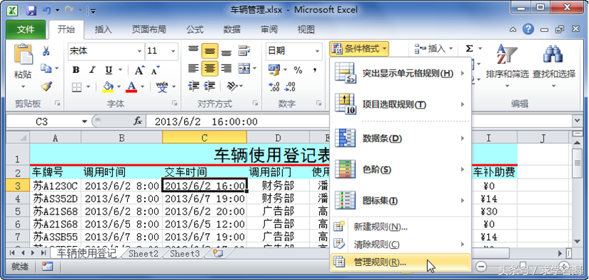The image size is (589, 280).
Task: Click the Decrease Indent icon
Action: click(x=194, y=86)
